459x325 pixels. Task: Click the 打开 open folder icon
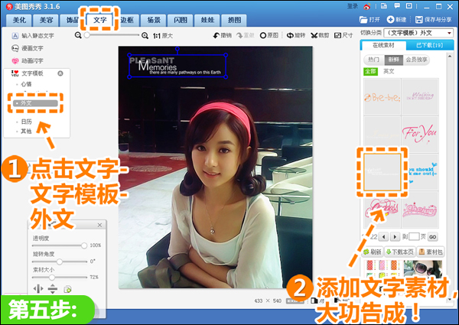tap(363, 20)
